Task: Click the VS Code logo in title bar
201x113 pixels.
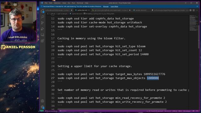Action: 42,3
